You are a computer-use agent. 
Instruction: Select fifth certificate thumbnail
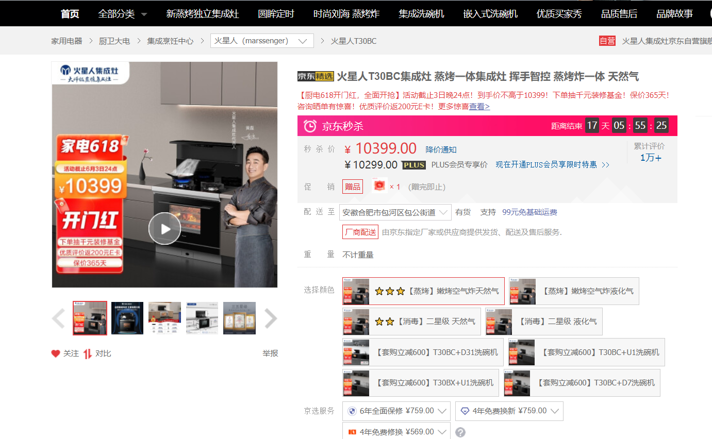(239, 318)
